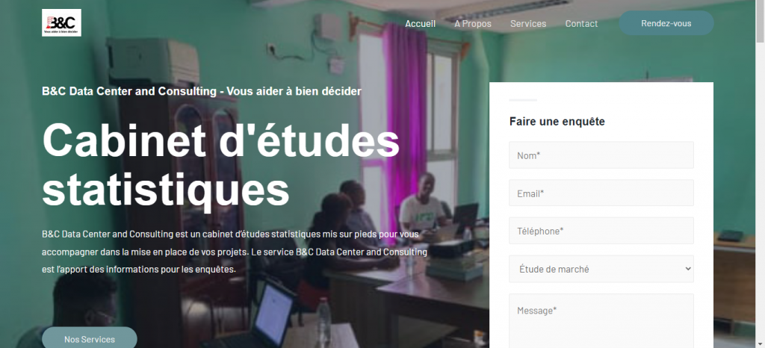Open the A Propos menu item
The image size is (765, 348).
pyautogui.click(x=473, y=23)
